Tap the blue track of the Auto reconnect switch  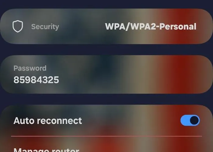pyautogui.click(x=185, y=120)
